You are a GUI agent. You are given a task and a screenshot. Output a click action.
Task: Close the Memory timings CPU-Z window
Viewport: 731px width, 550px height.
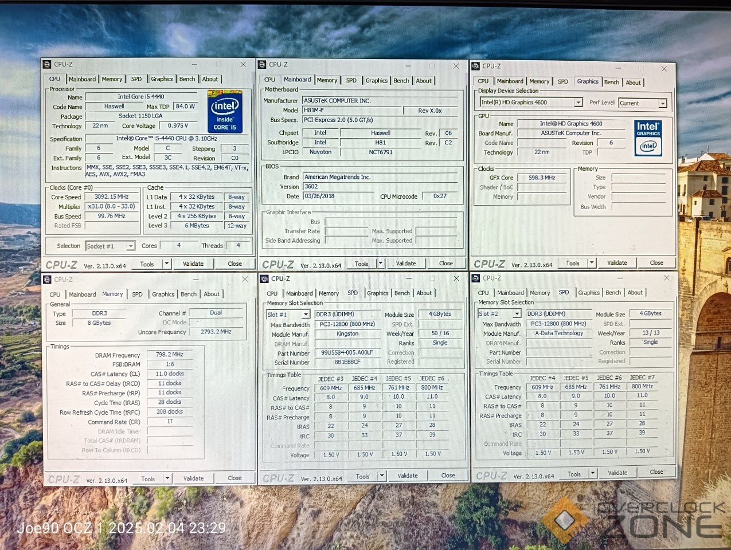point(245,279)
